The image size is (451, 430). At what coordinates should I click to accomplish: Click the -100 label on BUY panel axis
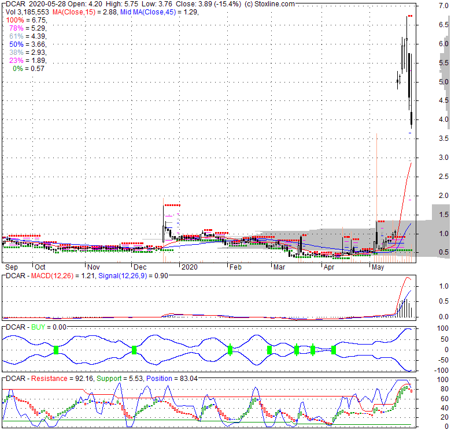pos(441,371)
